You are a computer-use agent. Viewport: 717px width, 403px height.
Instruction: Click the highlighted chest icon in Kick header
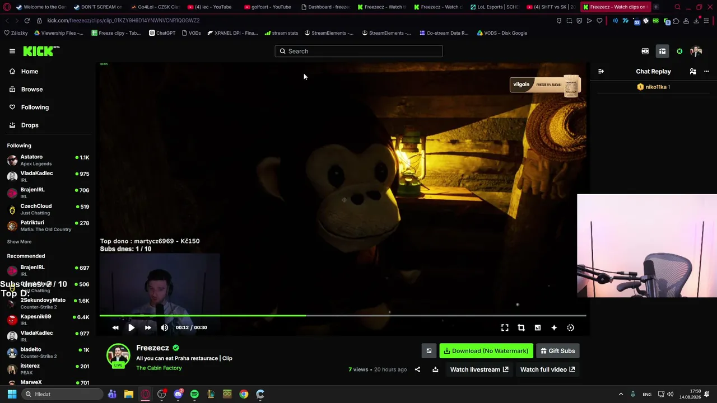tap(662, 51)
